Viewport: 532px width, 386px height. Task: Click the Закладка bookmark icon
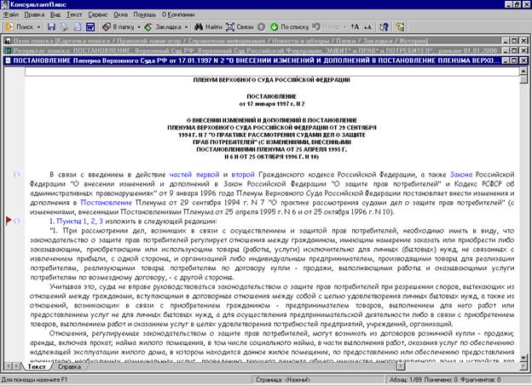click(x=148, y=26)
